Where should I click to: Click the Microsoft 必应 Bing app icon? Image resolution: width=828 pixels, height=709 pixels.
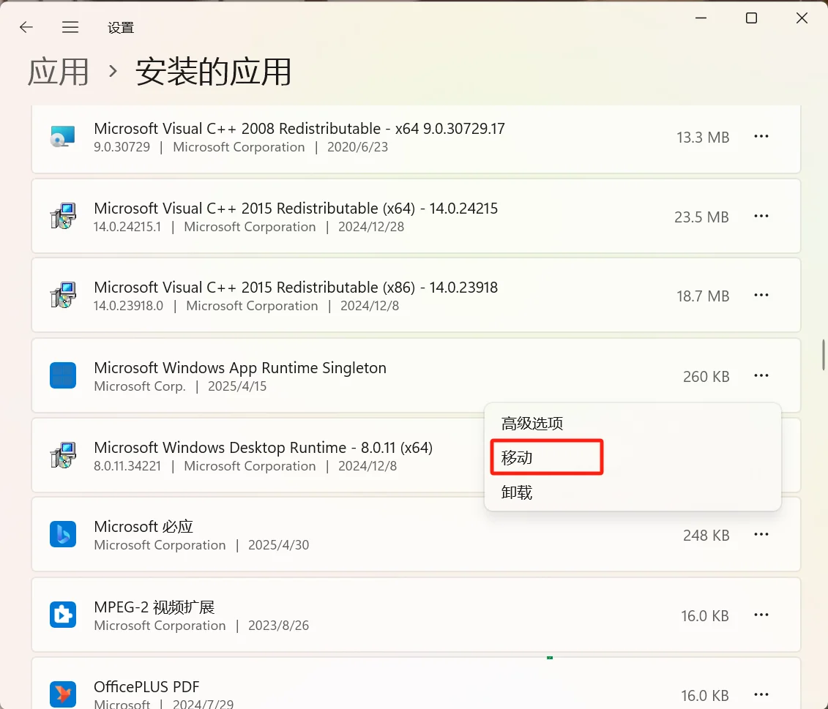click(x=63, y=534)
